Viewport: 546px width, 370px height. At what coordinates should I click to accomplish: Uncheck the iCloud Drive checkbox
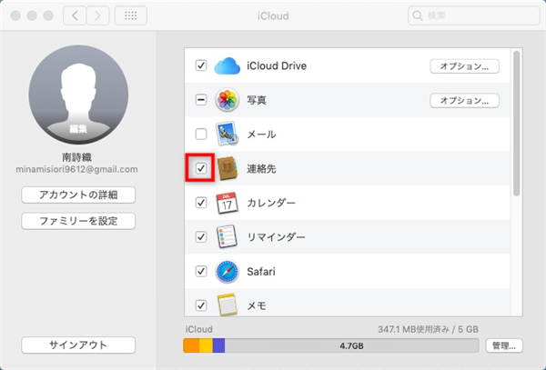click(x=201, y=65)
